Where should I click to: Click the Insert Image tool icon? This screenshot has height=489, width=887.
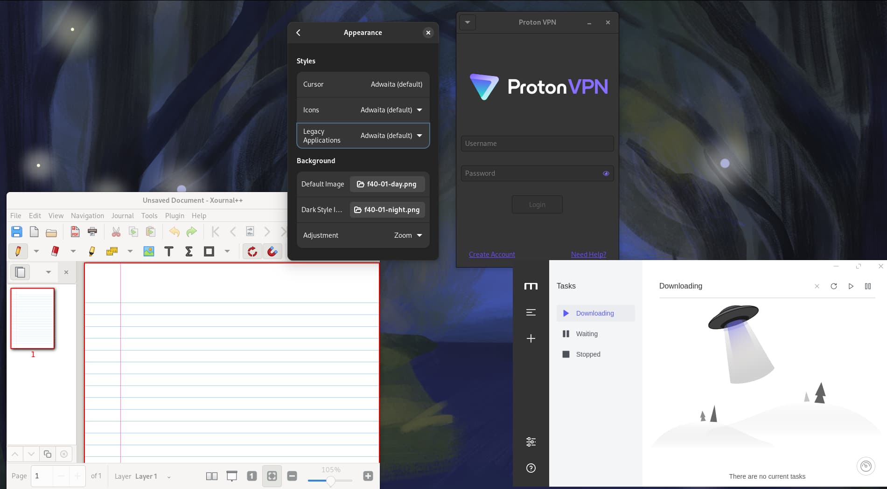tap(149, 251)
